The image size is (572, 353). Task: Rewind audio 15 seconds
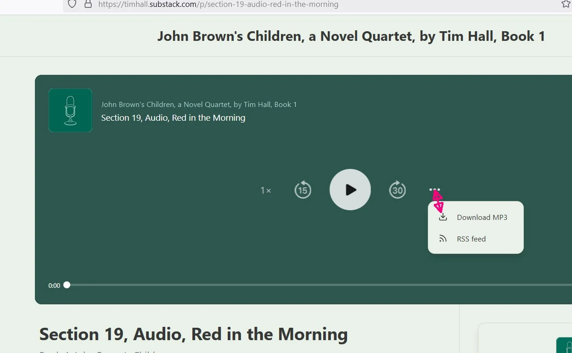[303, 190]
